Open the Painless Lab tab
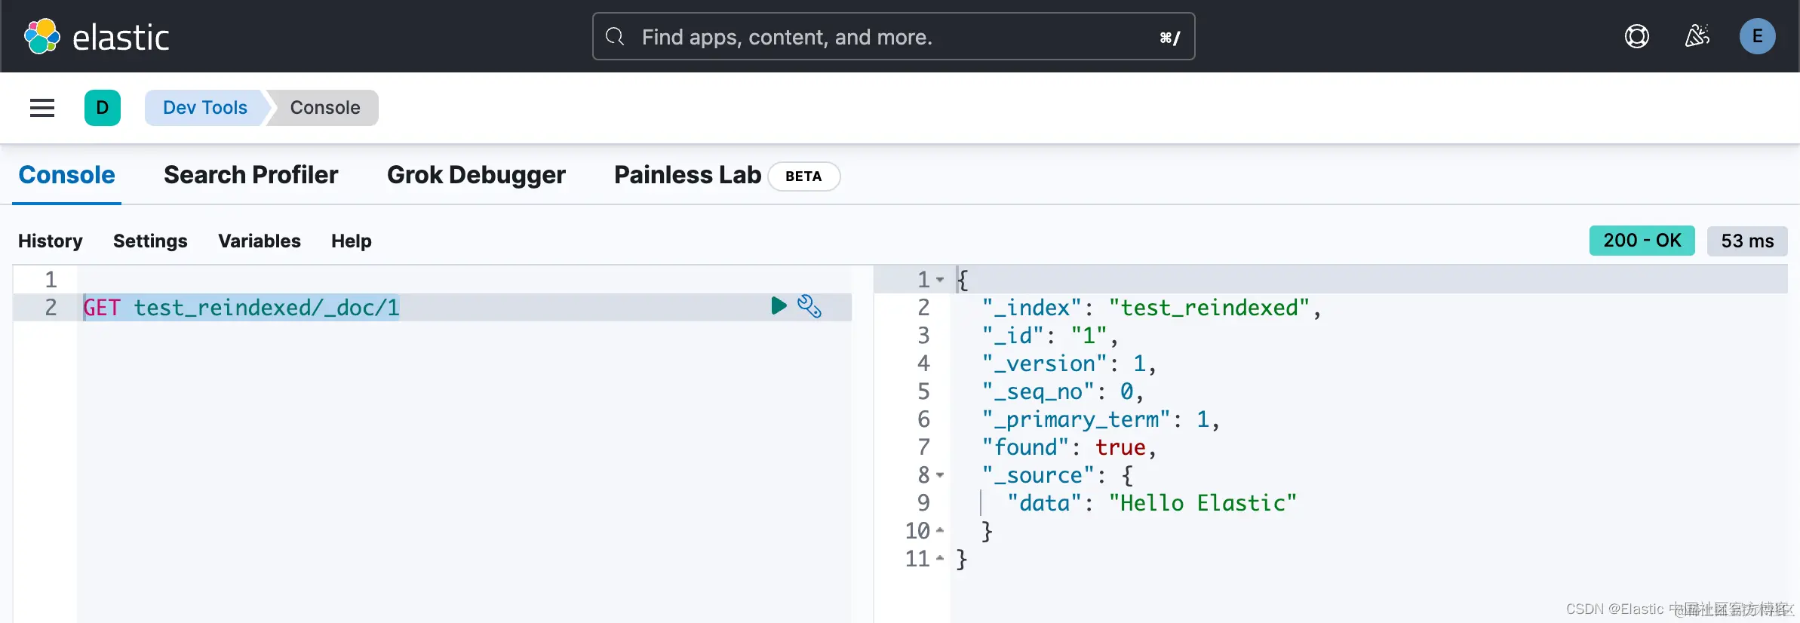The image size is (1800, 623). tap(687, 175)
